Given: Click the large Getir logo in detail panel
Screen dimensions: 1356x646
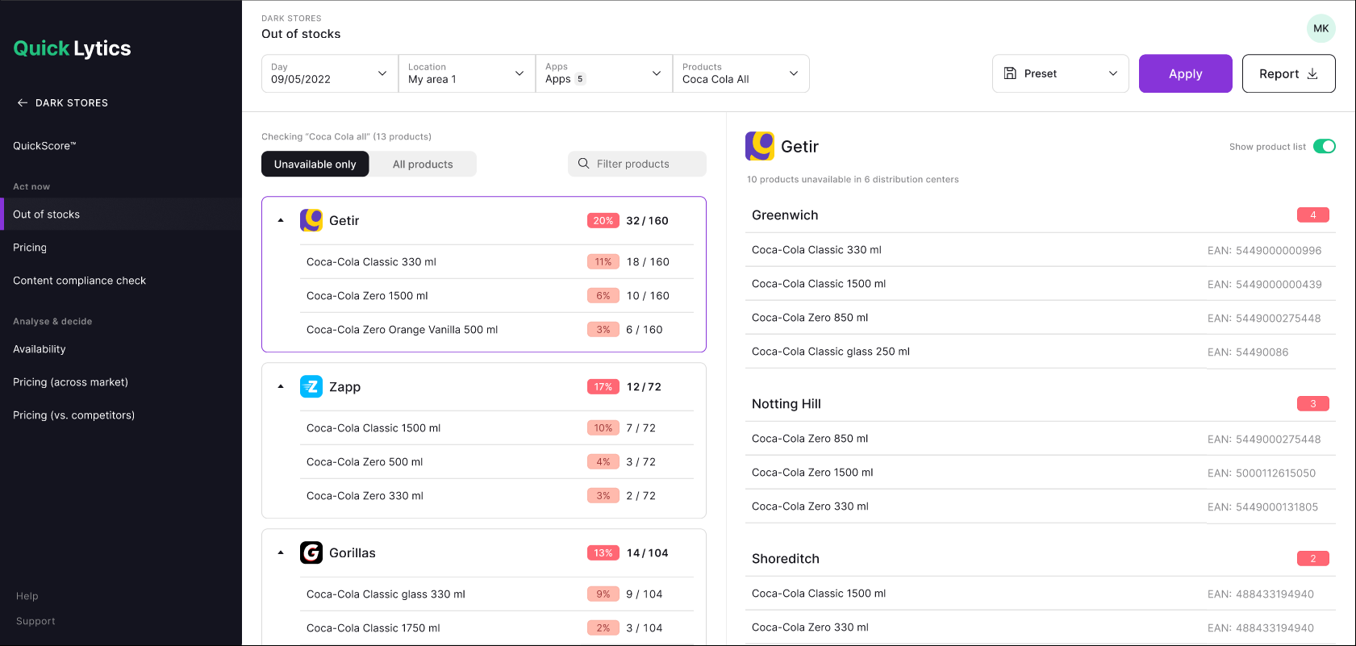Looking at the screenshot, I should (760, 146).
